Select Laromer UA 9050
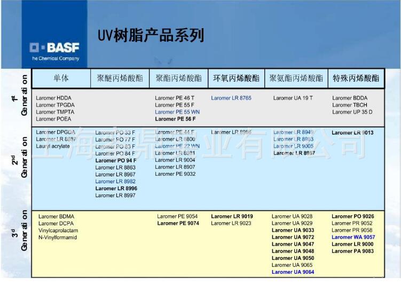The width and height of the screenshot is (401, 285). coord(293,258)
